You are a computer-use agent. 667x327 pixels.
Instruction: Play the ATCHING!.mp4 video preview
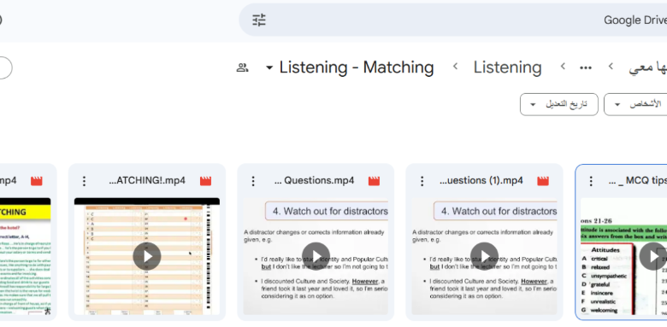pyautogui.click(x=147, y=256)
